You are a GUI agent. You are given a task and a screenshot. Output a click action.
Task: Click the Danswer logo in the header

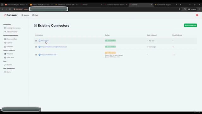(11, 15)
